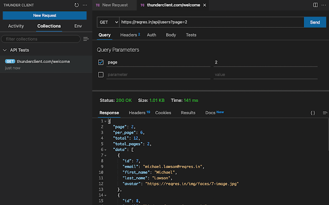Fold JSON at line 1
The image size is (329, 205).
click(x=105, y=121)
